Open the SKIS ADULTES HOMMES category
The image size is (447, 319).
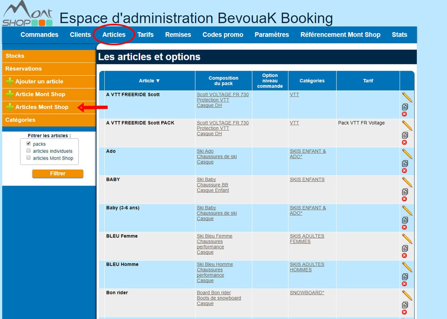[x=307, y=267]
